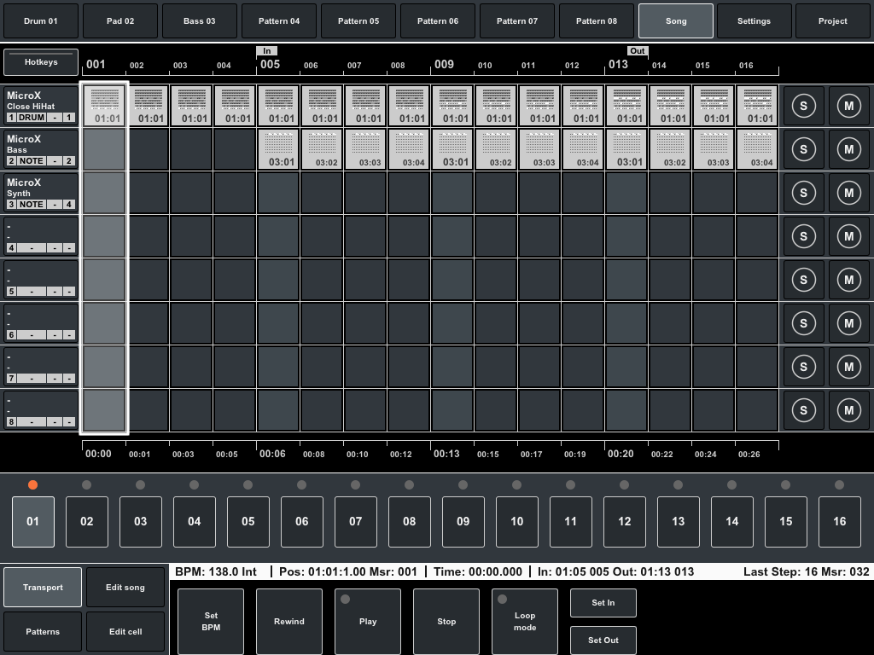The image size is (874, 655).
Task: Switch to Edit song mode
Action: (x=125, y=587)
